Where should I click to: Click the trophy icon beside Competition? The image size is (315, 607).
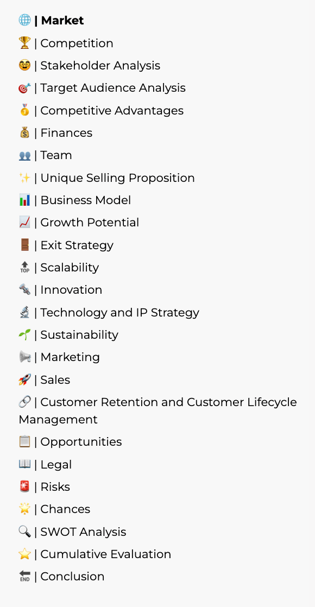click(x=25, y=43)
